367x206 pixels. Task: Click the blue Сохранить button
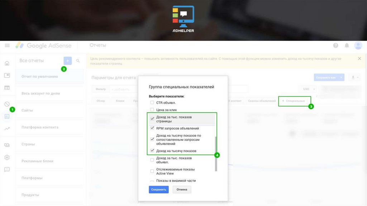[x=158, y=189]
